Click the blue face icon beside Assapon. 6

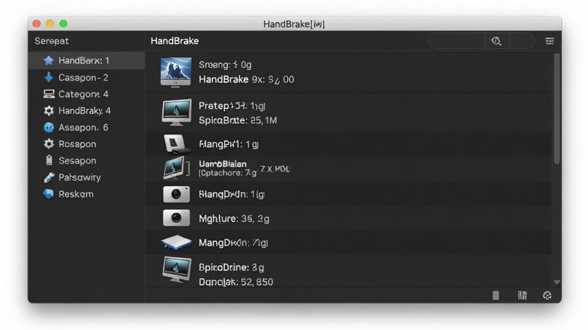click(x=49, y=127)
